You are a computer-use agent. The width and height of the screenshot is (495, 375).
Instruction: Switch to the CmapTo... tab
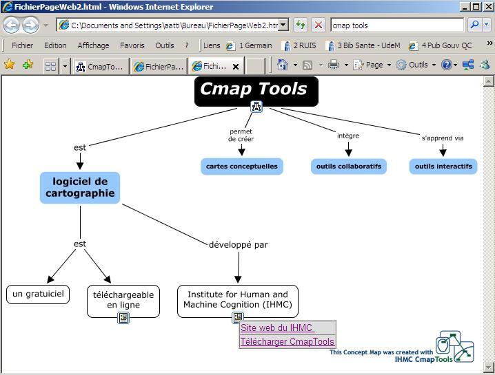point(101,67)
